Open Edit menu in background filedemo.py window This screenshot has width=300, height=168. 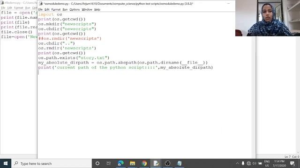point(9,8)
